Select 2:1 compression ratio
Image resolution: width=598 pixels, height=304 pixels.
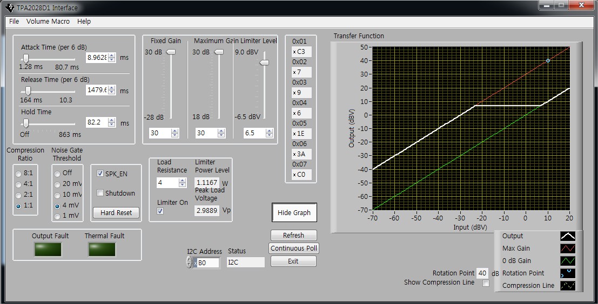coord(18,195)
